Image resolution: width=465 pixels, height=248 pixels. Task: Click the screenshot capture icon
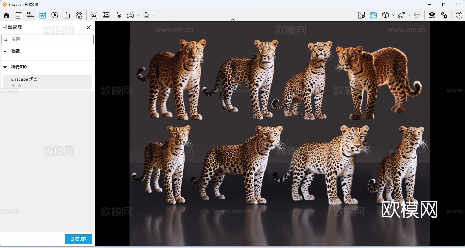tap(94, 15)
